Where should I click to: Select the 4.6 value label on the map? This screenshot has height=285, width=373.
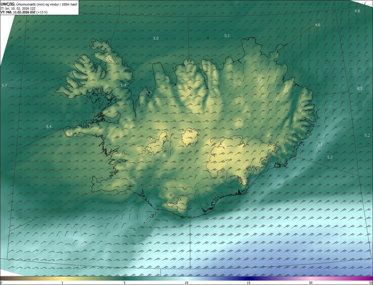pyautogui.click(x=318, y=25)
